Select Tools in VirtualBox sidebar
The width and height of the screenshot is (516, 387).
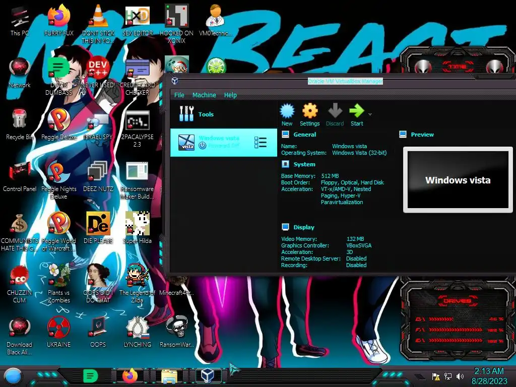pos(224,114)
